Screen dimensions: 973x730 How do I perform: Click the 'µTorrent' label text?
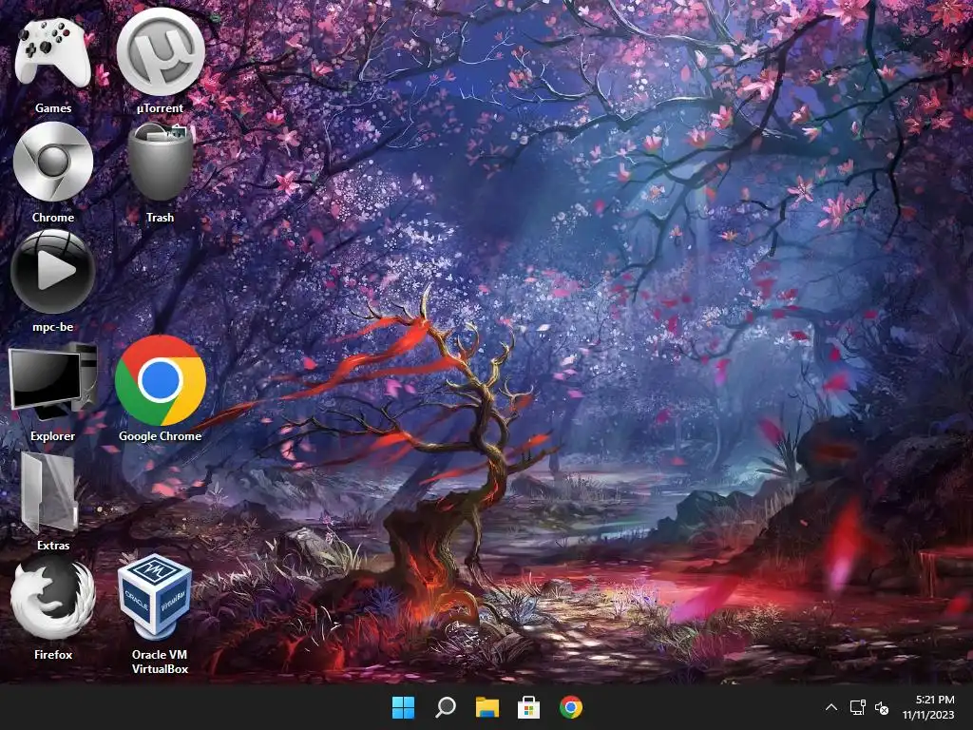(160, 108)
